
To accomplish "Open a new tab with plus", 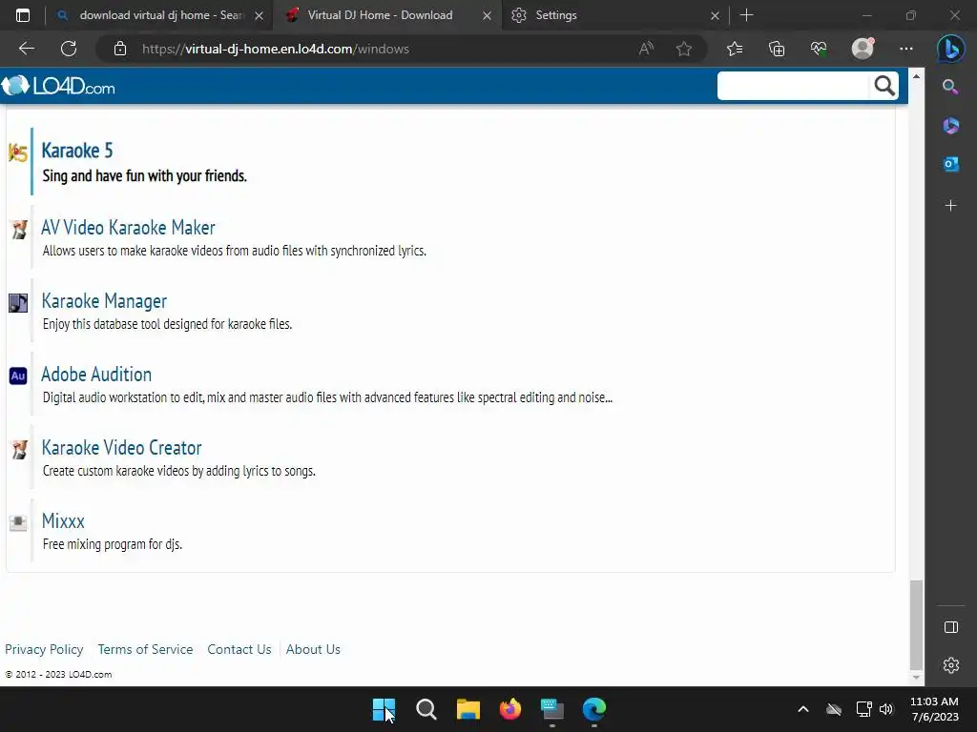I will coord(746,15).
